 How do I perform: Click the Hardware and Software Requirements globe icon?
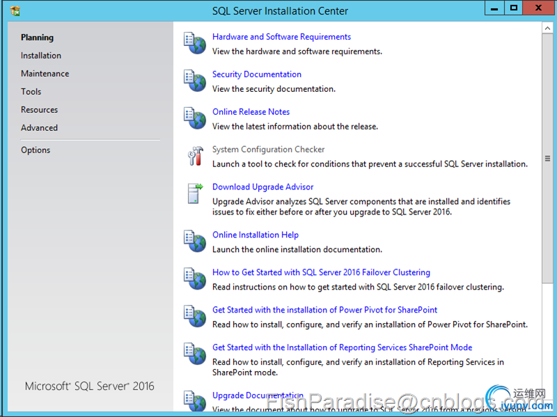(195, 43)
